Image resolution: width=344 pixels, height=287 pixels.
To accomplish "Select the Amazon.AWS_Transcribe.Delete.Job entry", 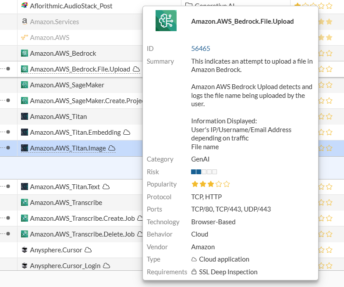I will click(82, 234).
